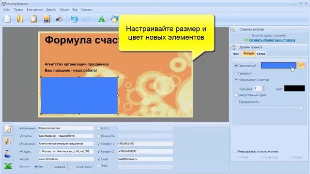Click the site field www.formula.ru
Viewport: 310px width, 174px height.
pos(66,159)
